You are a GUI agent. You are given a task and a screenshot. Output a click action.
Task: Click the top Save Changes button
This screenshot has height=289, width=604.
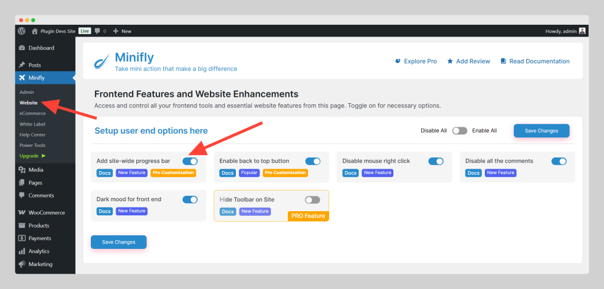[x=541, y=130]
